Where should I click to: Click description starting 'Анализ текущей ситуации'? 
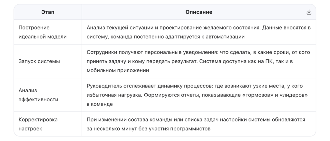[199, 32]
